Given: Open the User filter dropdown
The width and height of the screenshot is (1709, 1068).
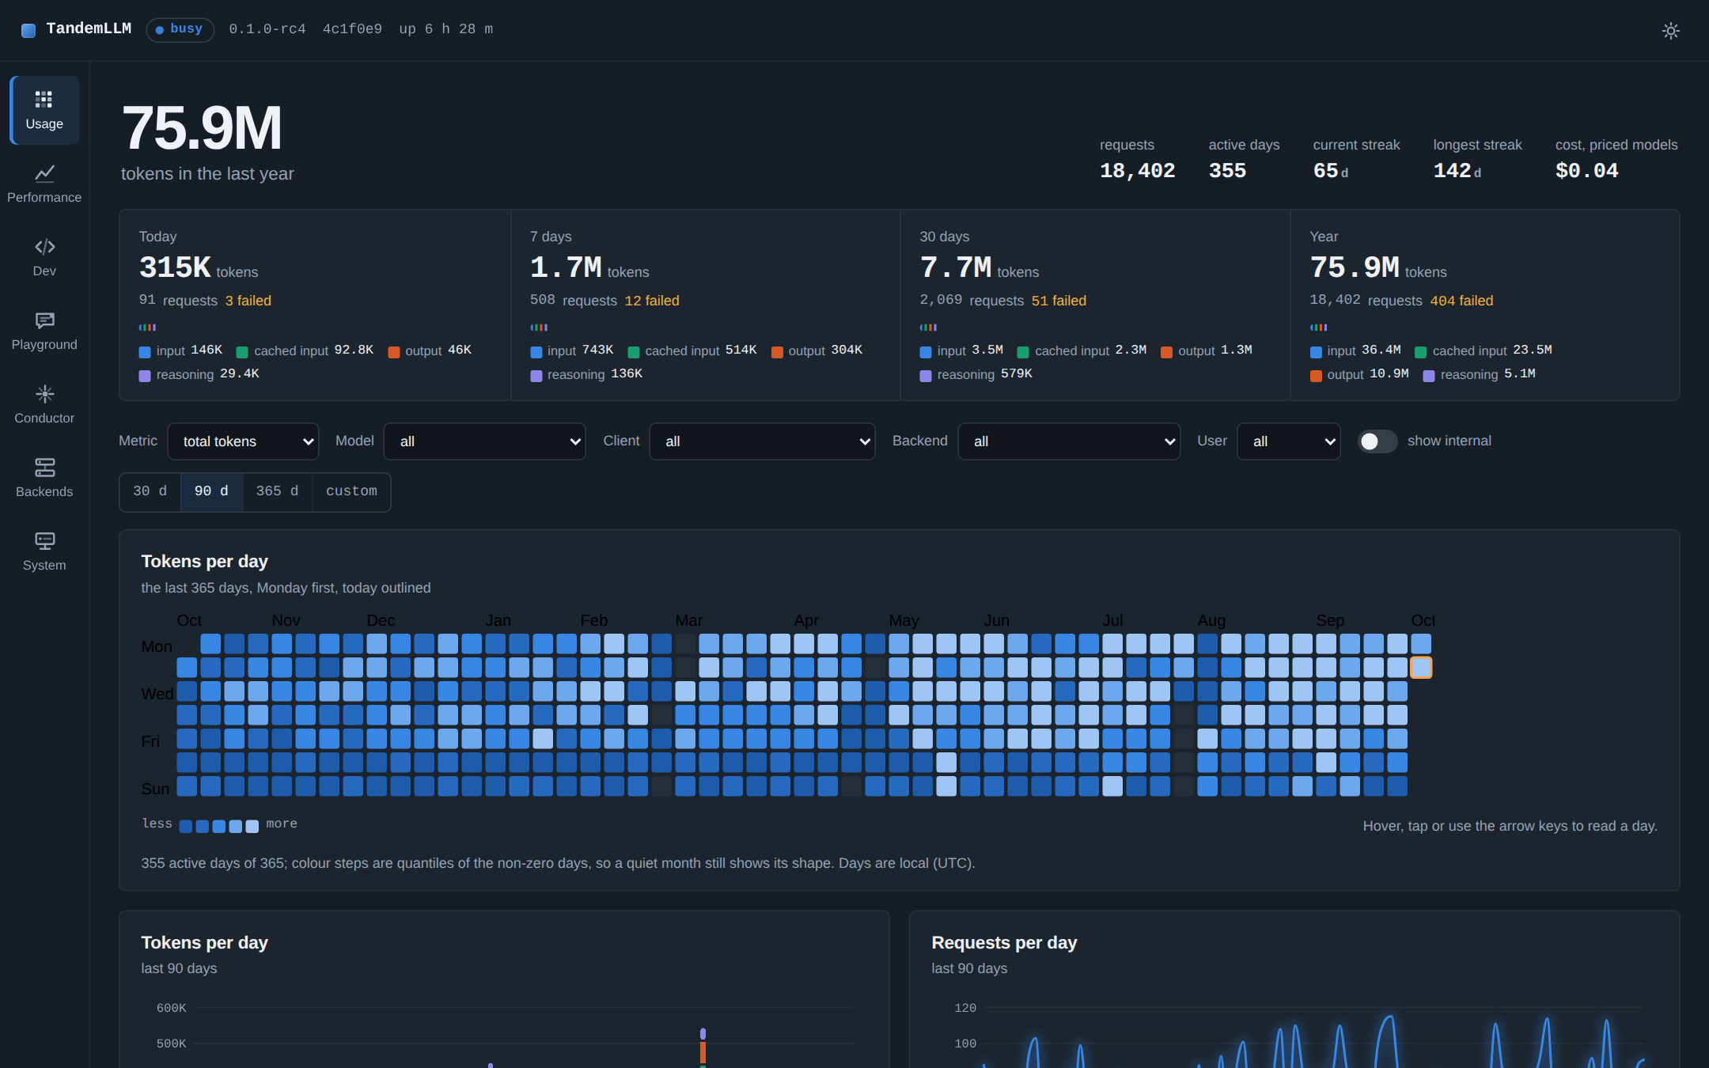Looking at the screenshot, I should [x=1288, y=441].
